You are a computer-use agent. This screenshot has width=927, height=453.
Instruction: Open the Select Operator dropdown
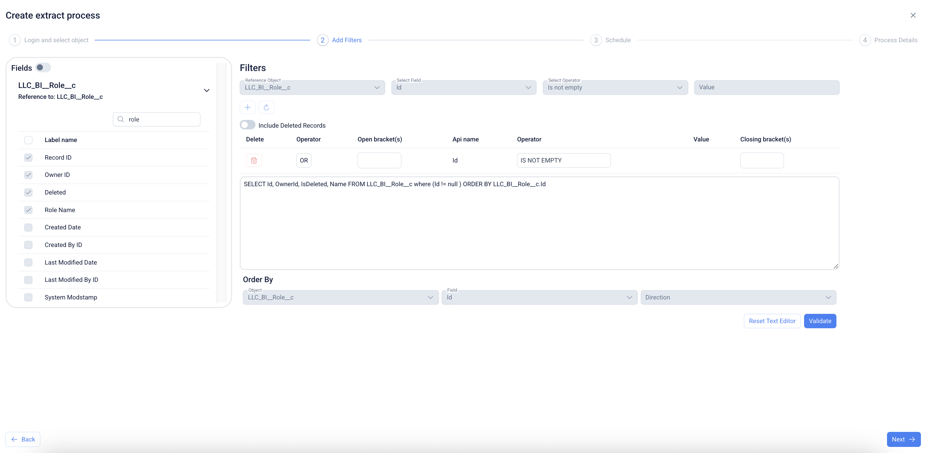pos(615,87)
